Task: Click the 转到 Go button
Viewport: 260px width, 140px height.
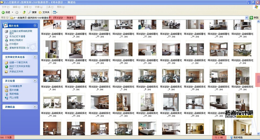Action: tap(254, 17)
